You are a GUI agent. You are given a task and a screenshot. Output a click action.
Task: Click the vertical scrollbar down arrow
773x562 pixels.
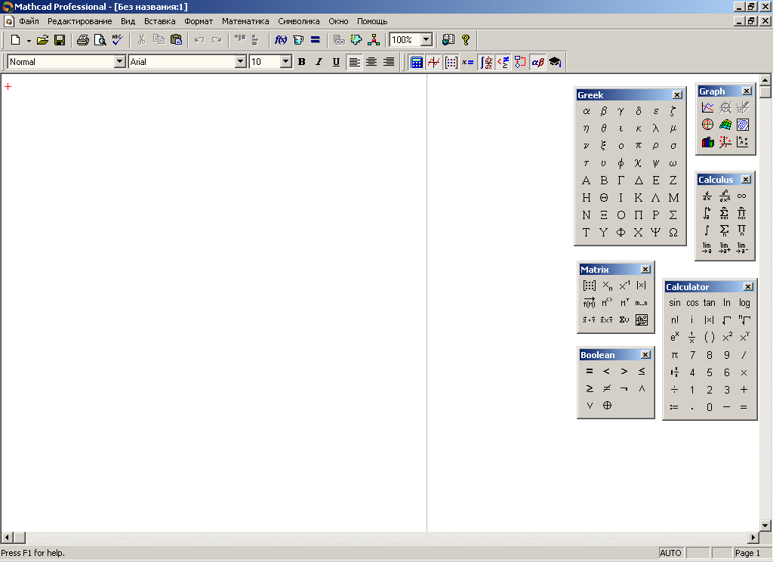[x=765, y=526]
